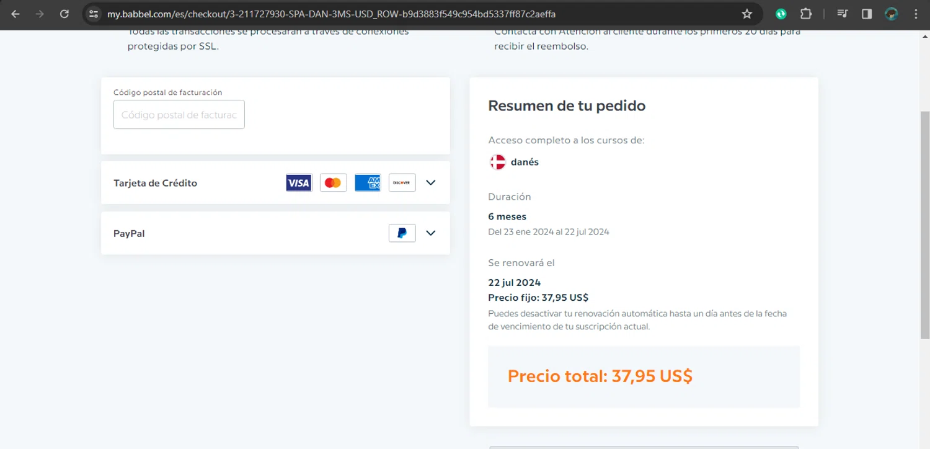
Task: Click the Discover card logo
Action: point(402,182)
